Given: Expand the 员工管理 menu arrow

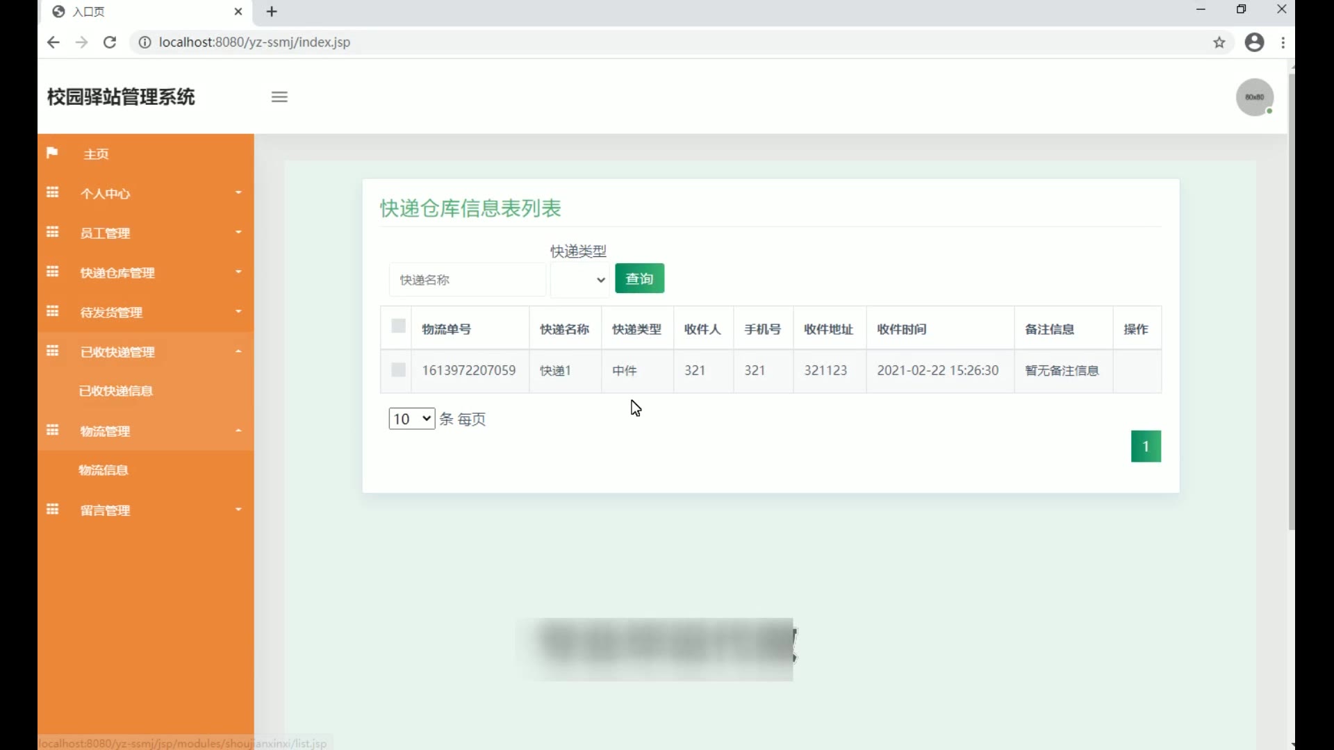Looking at the screenshot, I should pyautogui.click(x=238, y=232).
